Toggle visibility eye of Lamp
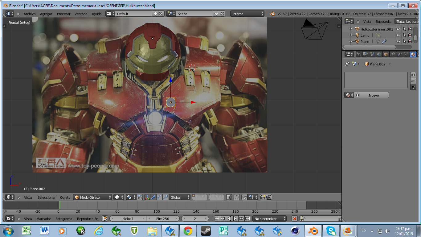421x237 pixels. click(x=398, y=35)
